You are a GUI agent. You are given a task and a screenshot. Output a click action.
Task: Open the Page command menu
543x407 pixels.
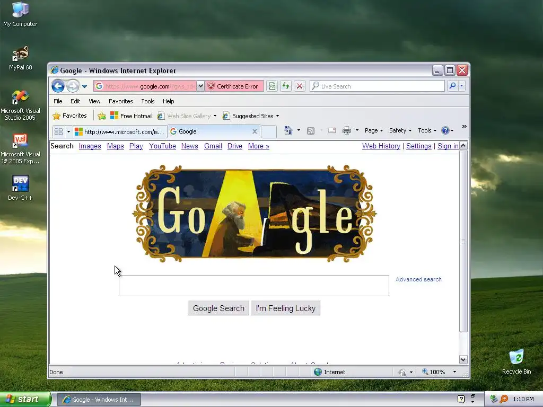click(374, 130)
